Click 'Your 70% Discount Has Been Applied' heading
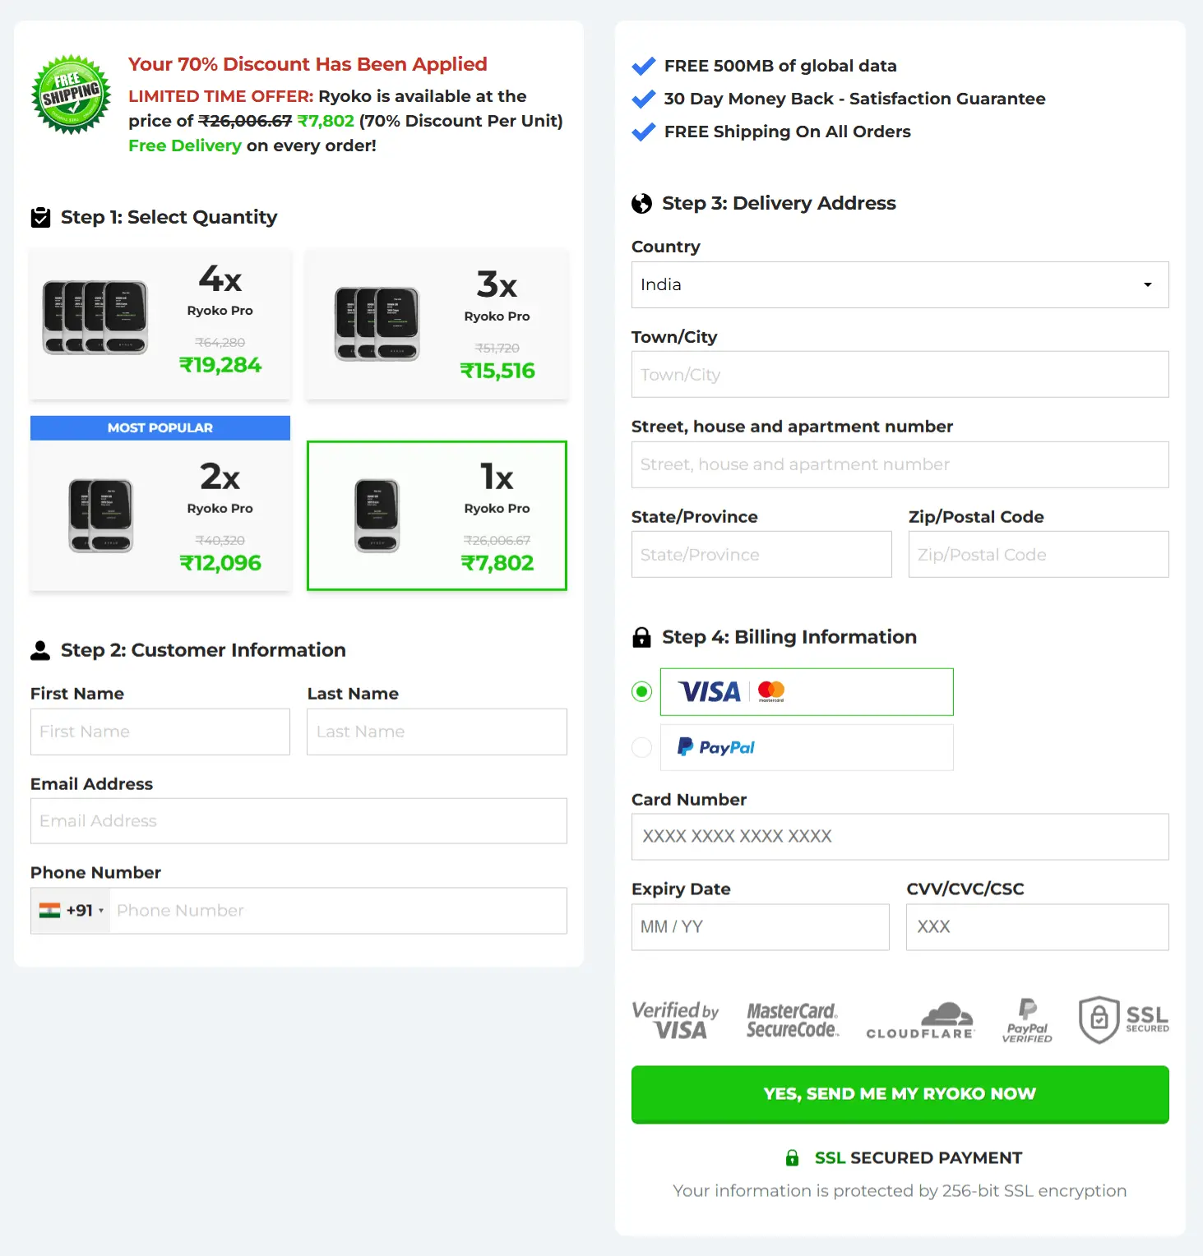Screen dimensions: 1203x1256 click(x=308, y=64)
